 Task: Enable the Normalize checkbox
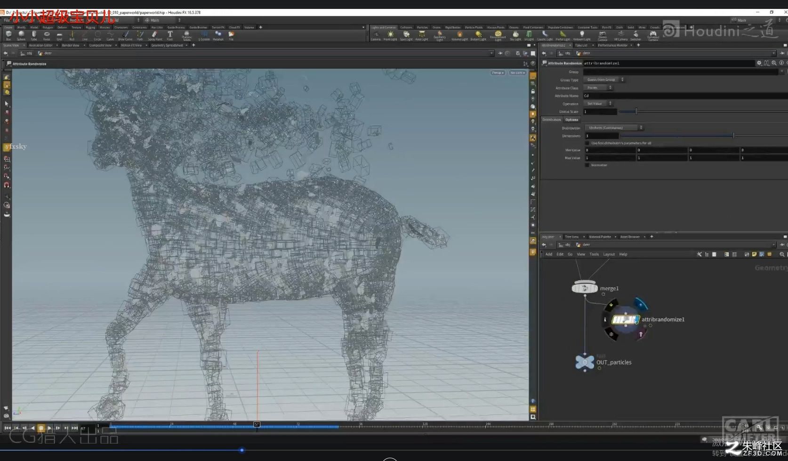(x=587, y=165)
